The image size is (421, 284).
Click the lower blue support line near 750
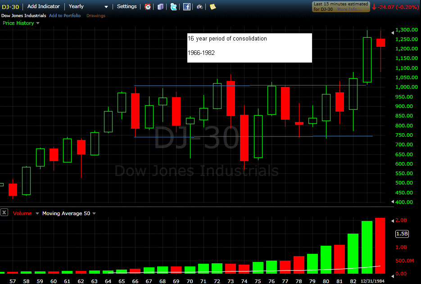(x=253, y=137)
